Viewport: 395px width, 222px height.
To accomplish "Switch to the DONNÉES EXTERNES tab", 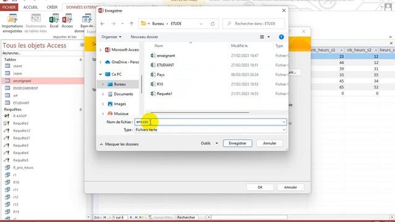I will pyautogui.click(x=81, y=7).
